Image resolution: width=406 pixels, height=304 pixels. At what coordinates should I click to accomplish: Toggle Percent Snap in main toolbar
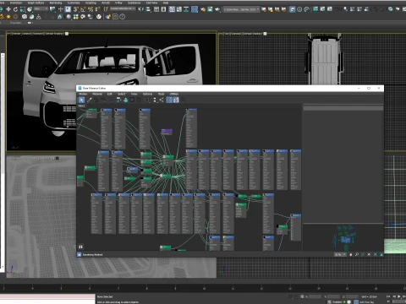click(91, 9)
